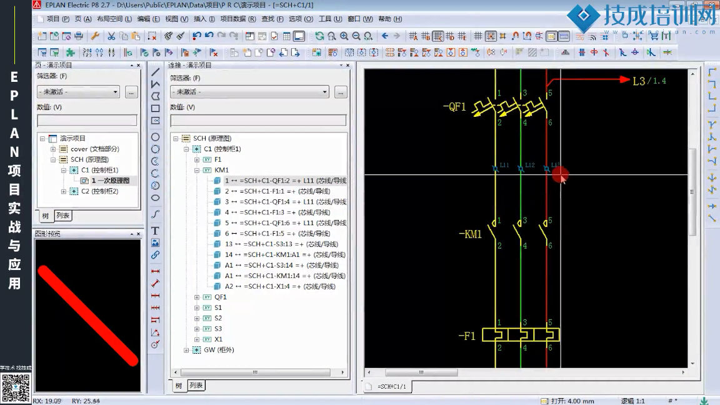Screen dimensions: 720x405
Task: Select the Line drawing tool
Action: tap(156, 72)
